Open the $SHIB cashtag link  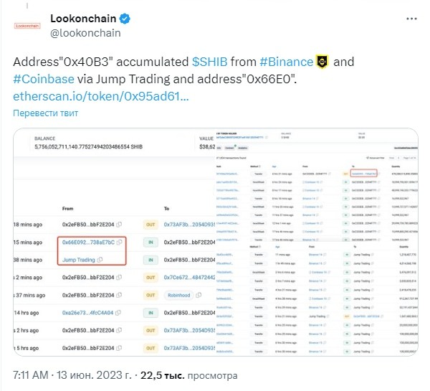(209, 62)
